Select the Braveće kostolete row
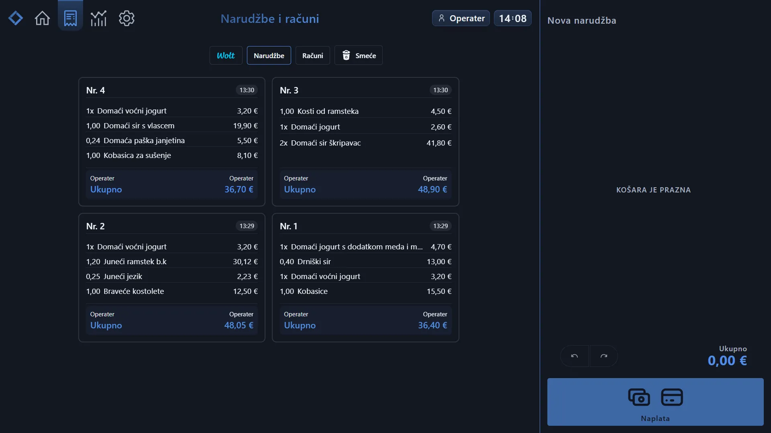The image size is (771, 433). coord(172,291)
